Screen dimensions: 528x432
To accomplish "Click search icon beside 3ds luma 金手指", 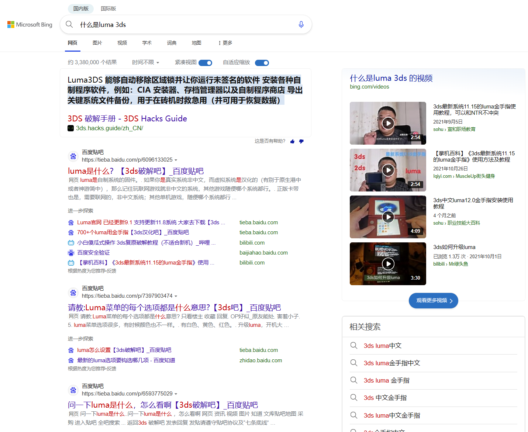I will tap(354, 380).
